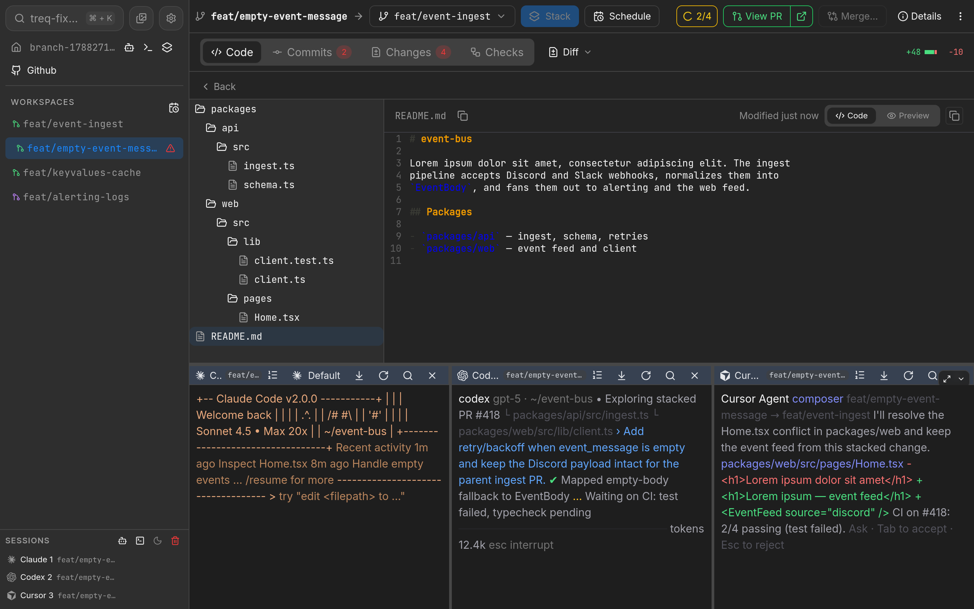Open the Diff view dropdown
This screenshot has height=609, width=974.
570,52
